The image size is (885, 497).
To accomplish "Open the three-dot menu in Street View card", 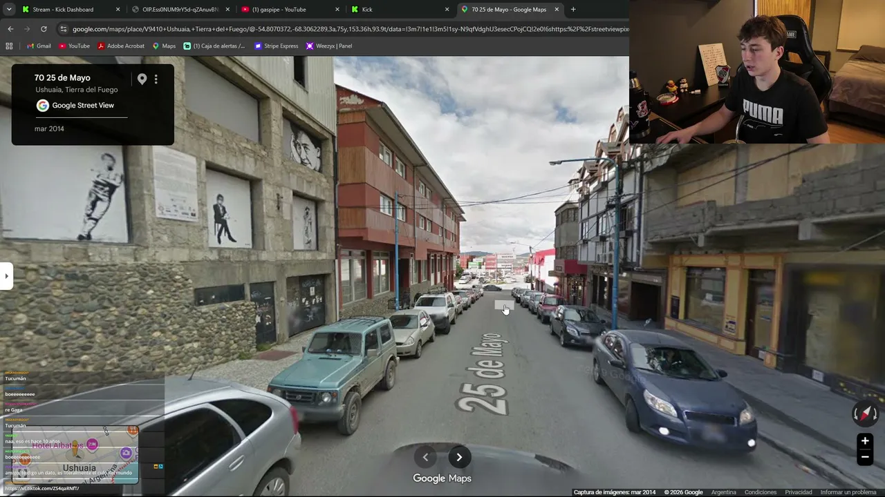I will 156,79.
